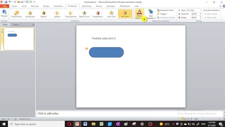Open the New Tab ribbon tab
The image size is (225, 127).
35,6
